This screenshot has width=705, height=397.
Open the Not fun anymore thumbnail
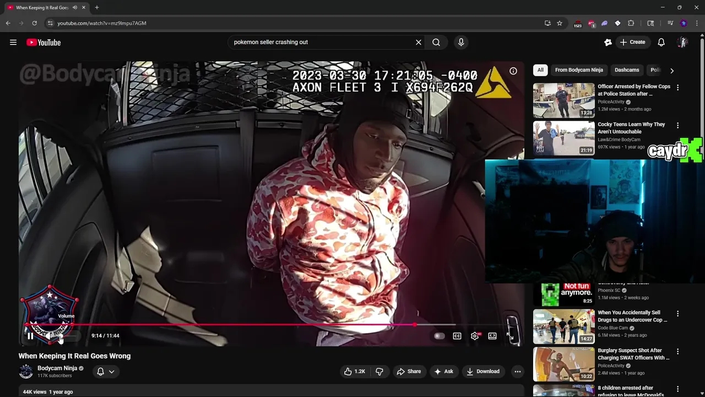coord(563,294)
